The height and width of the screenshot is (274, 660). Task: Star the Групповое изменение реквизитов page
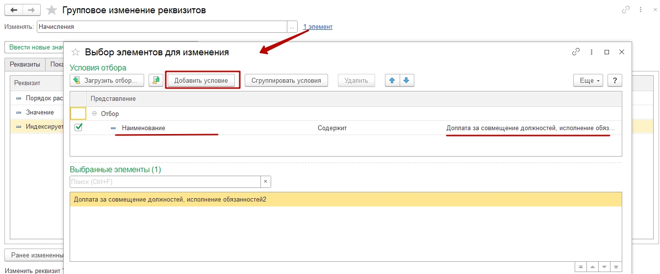point(51,10)
